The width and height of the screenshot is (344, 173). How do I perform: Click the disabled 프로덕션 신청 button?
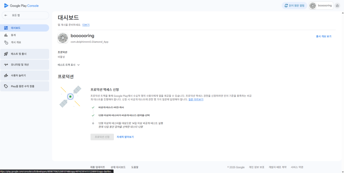(x=102, y=137)
